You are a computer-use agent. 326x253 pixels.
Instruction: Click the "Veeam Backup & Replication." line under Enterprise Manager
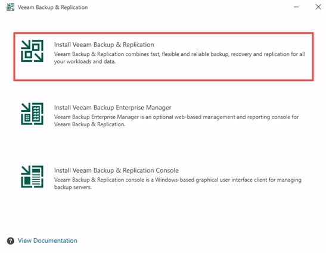(89, 124)
